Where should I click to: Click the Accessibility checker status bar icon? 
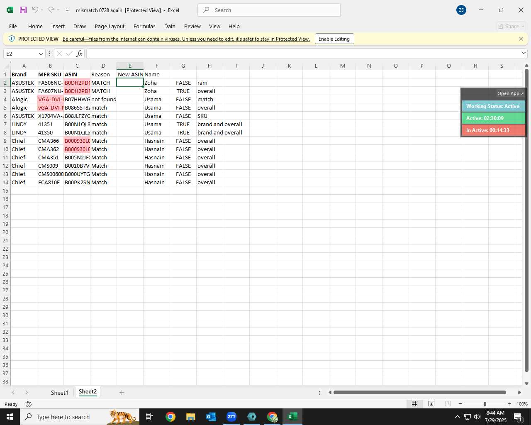29,404
